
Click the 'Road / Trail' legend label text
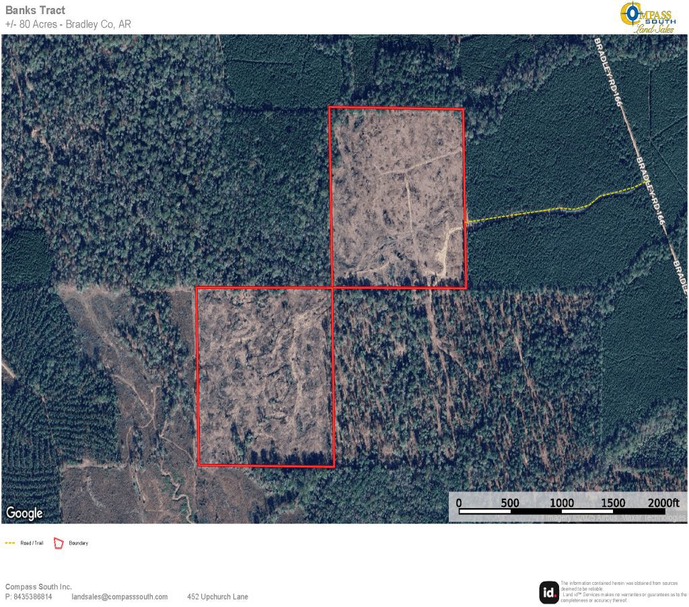click(32, 543)
